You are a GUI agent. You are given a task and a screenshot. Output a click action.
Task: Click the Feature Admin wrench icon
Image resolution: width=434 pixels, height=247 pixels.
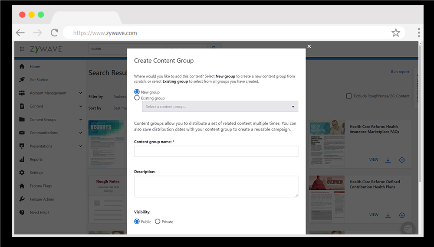(22, 199)
